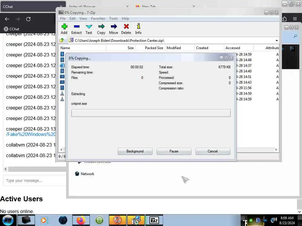Viewport: 302px width, 226px height.
Task: Open the Help menu in 7-Zip
Action: [125, 19]
